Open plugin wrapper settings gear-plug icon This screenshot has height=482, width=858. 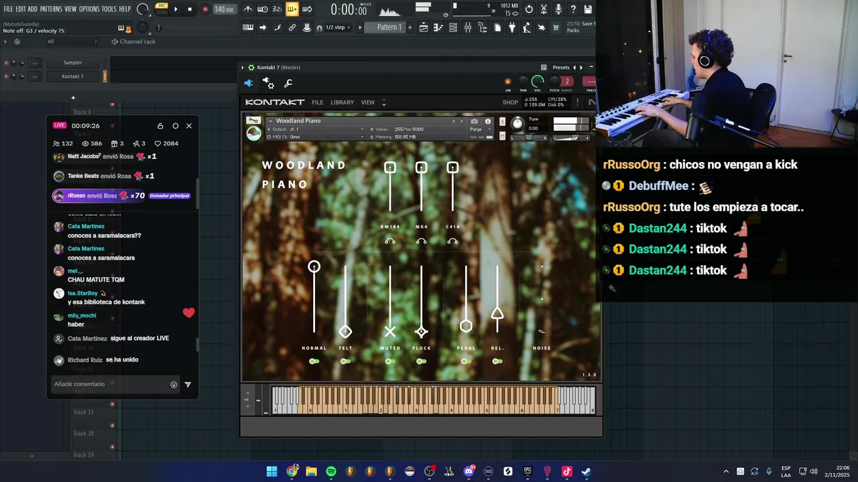click(x=268, y=83)
